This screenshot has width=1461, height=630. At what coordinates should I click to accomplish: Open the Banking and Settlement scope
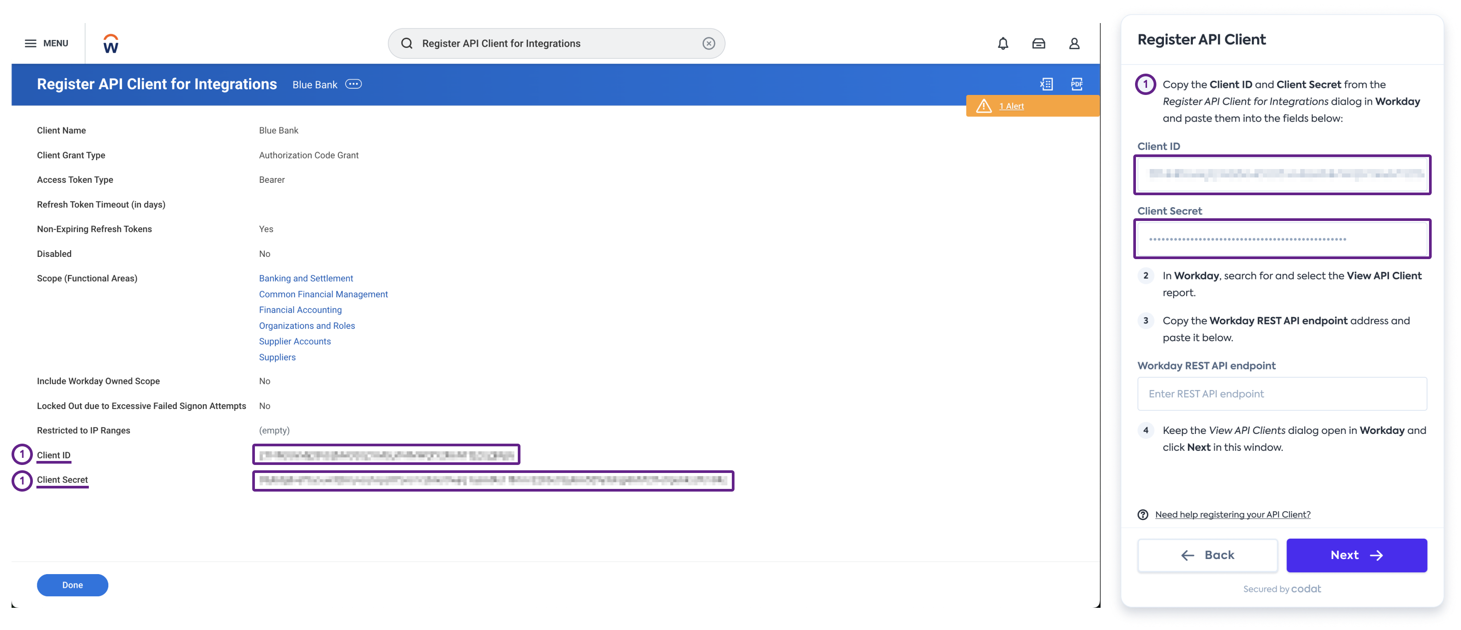pos(306,278)
